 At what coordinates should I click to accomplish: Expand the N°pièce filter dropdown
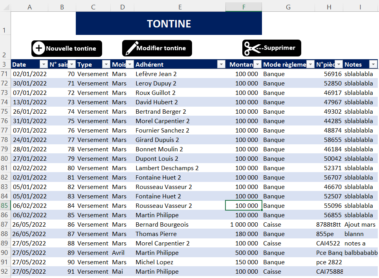tap(339, 64)
